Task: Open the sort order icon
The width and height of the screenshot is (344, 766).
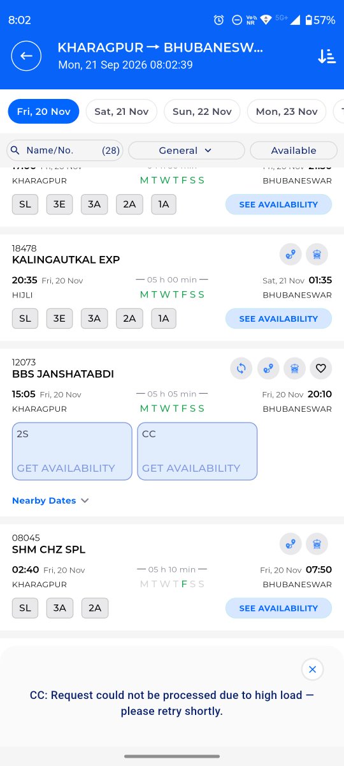Action: [326, 56]
